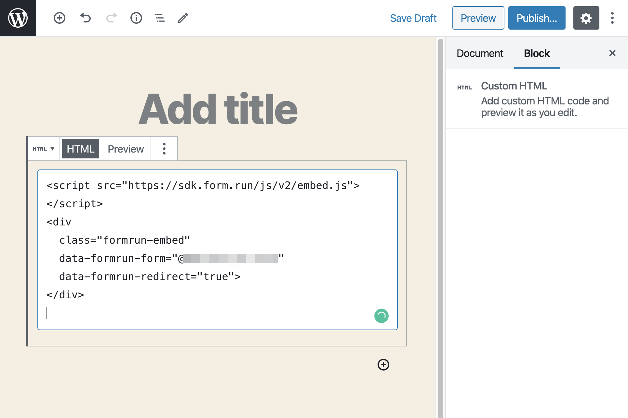Image resolution: width=628 pixels, height=418 pixels.
Task: Click the Publish… button
Action: point(537,18)
